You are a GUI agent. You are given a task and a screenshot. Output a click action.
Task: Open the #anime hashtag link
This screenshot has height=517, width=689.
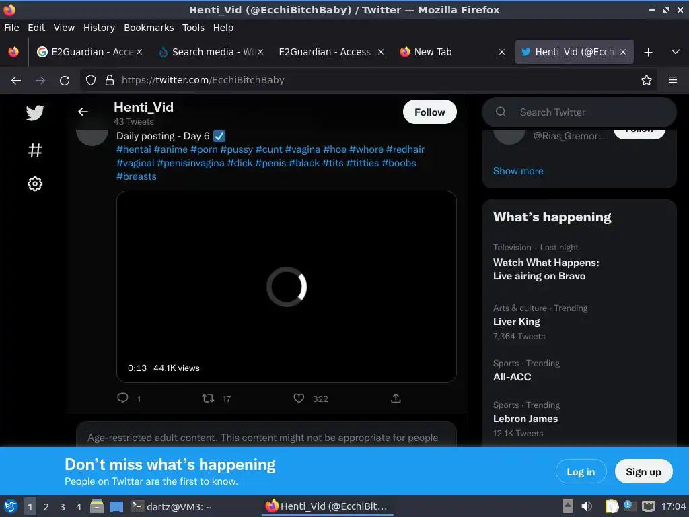click(170, 149)
